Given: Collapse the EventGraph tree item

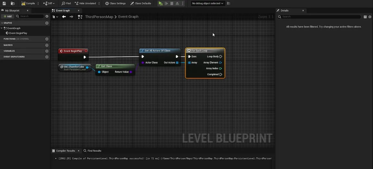Looking at the screenshot, I should [2, 28].
